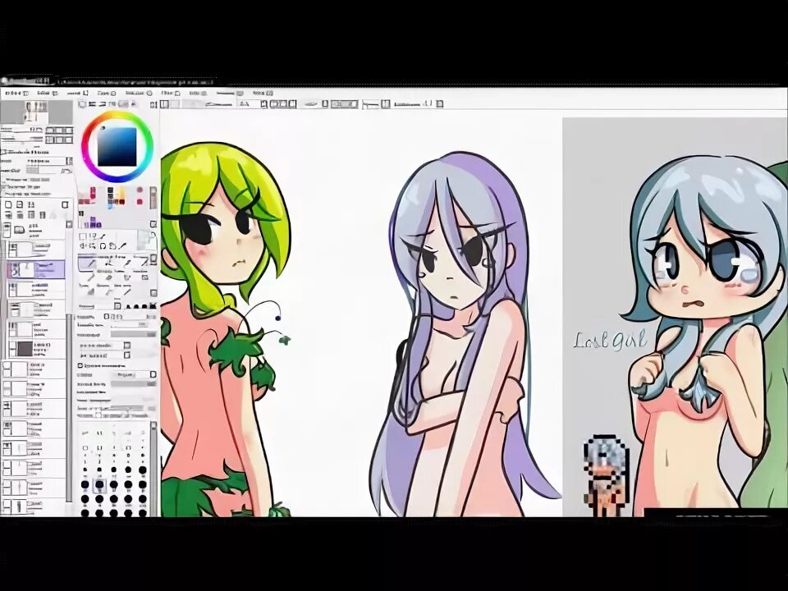The width and height of the screenshot is (788, 591).
Task: Select the AirBrush tool beside Pencil
Action: (107, 262)
